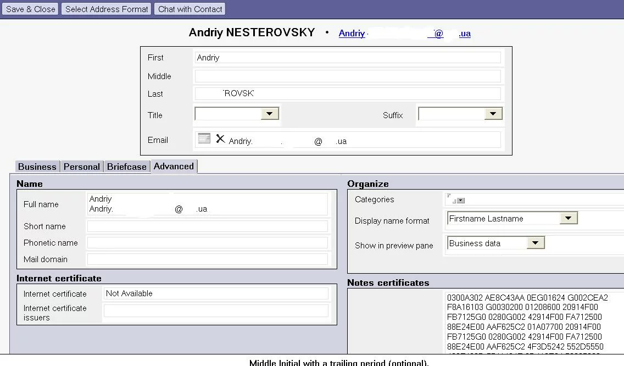The height and width of the screenshot is (366, 624).
Task: Click the Mail domain field
Action: click(207, 259)
